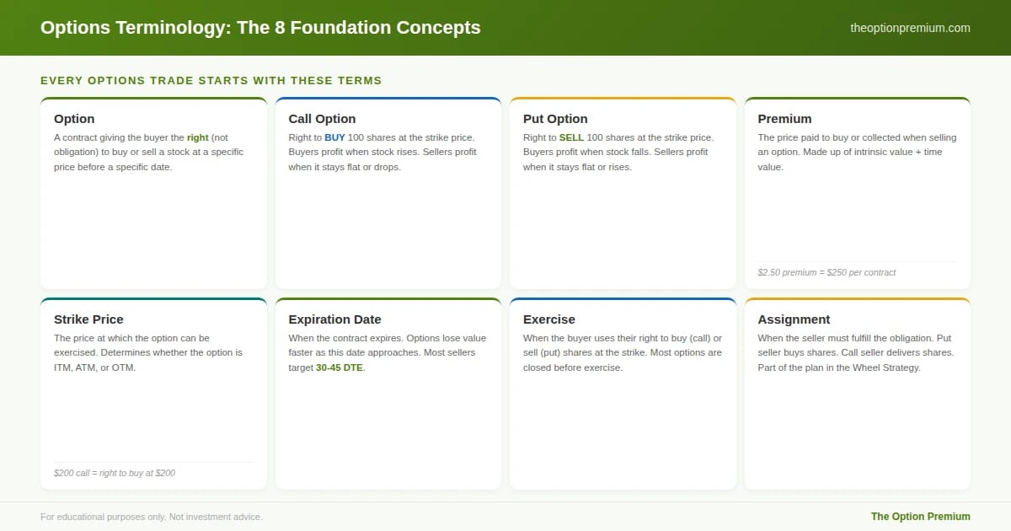Click The Option Premium footer brand link
Image resolution: width=1011 pixels, height=531 pixels.
click(x=920, y=517)
